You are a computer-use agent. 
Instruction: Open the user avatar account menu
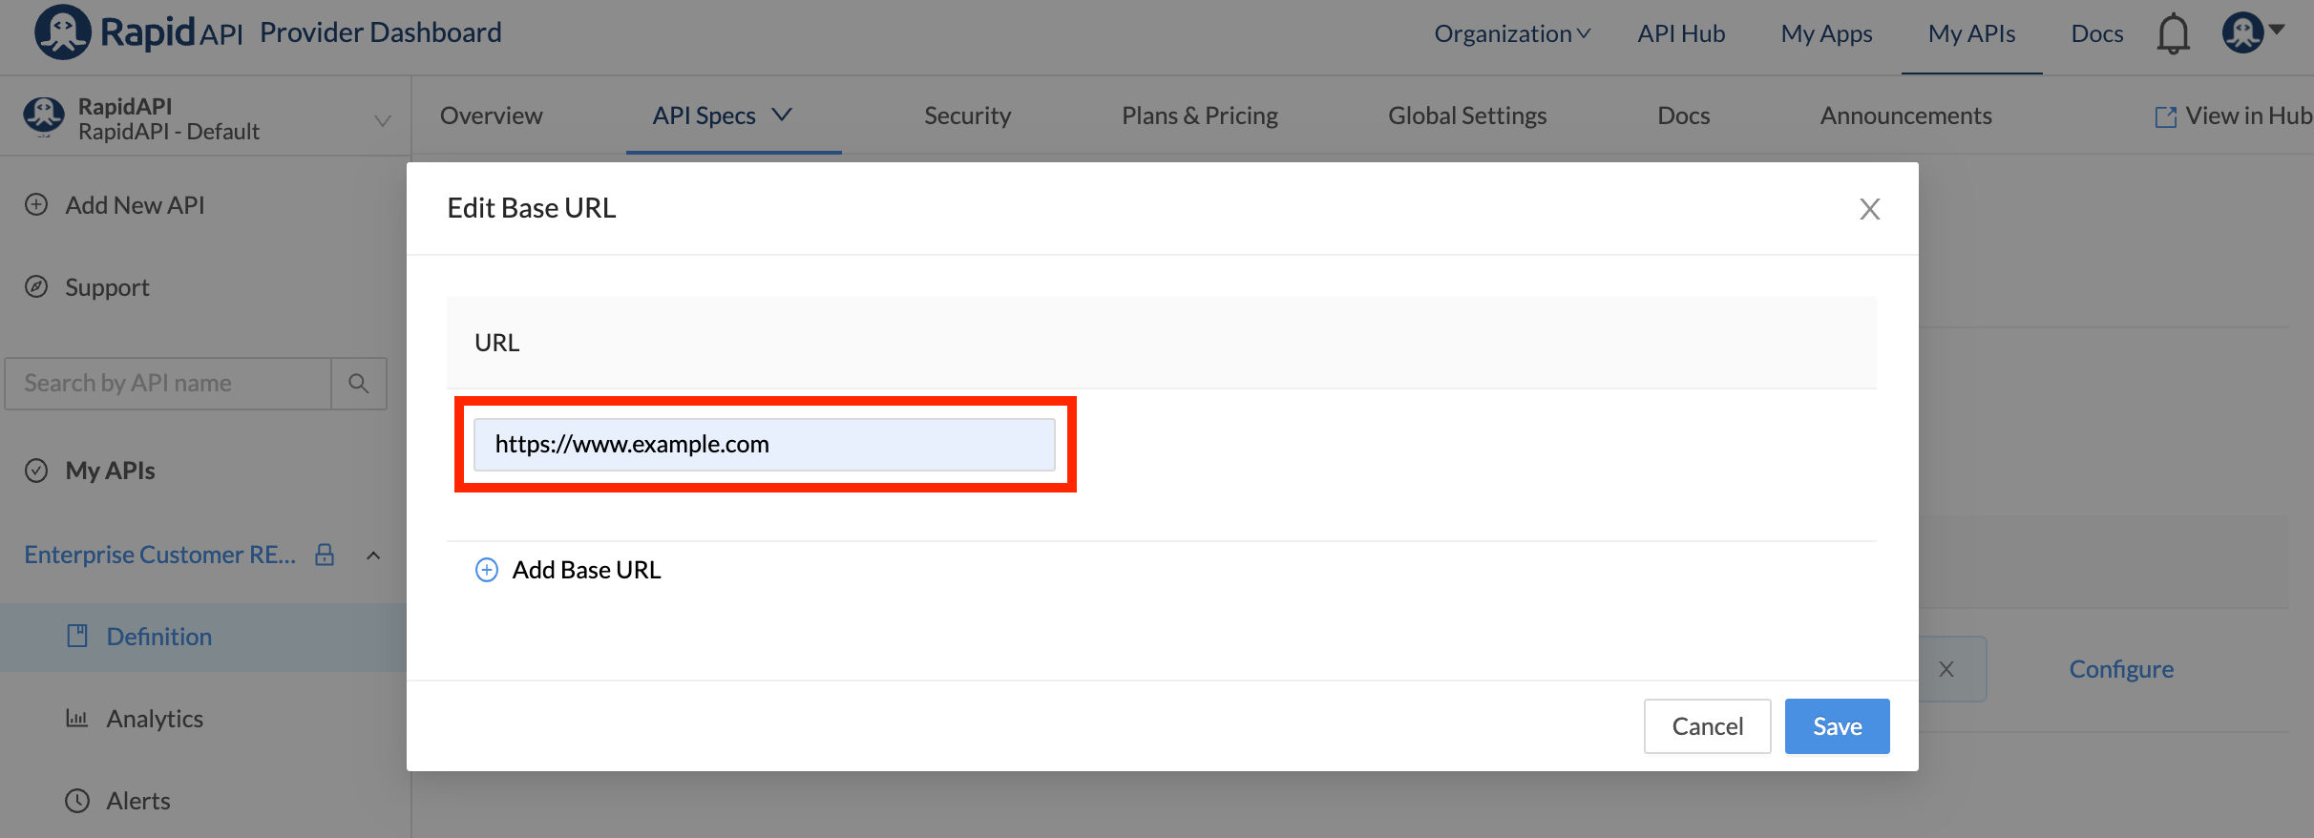click(2252, 32)
